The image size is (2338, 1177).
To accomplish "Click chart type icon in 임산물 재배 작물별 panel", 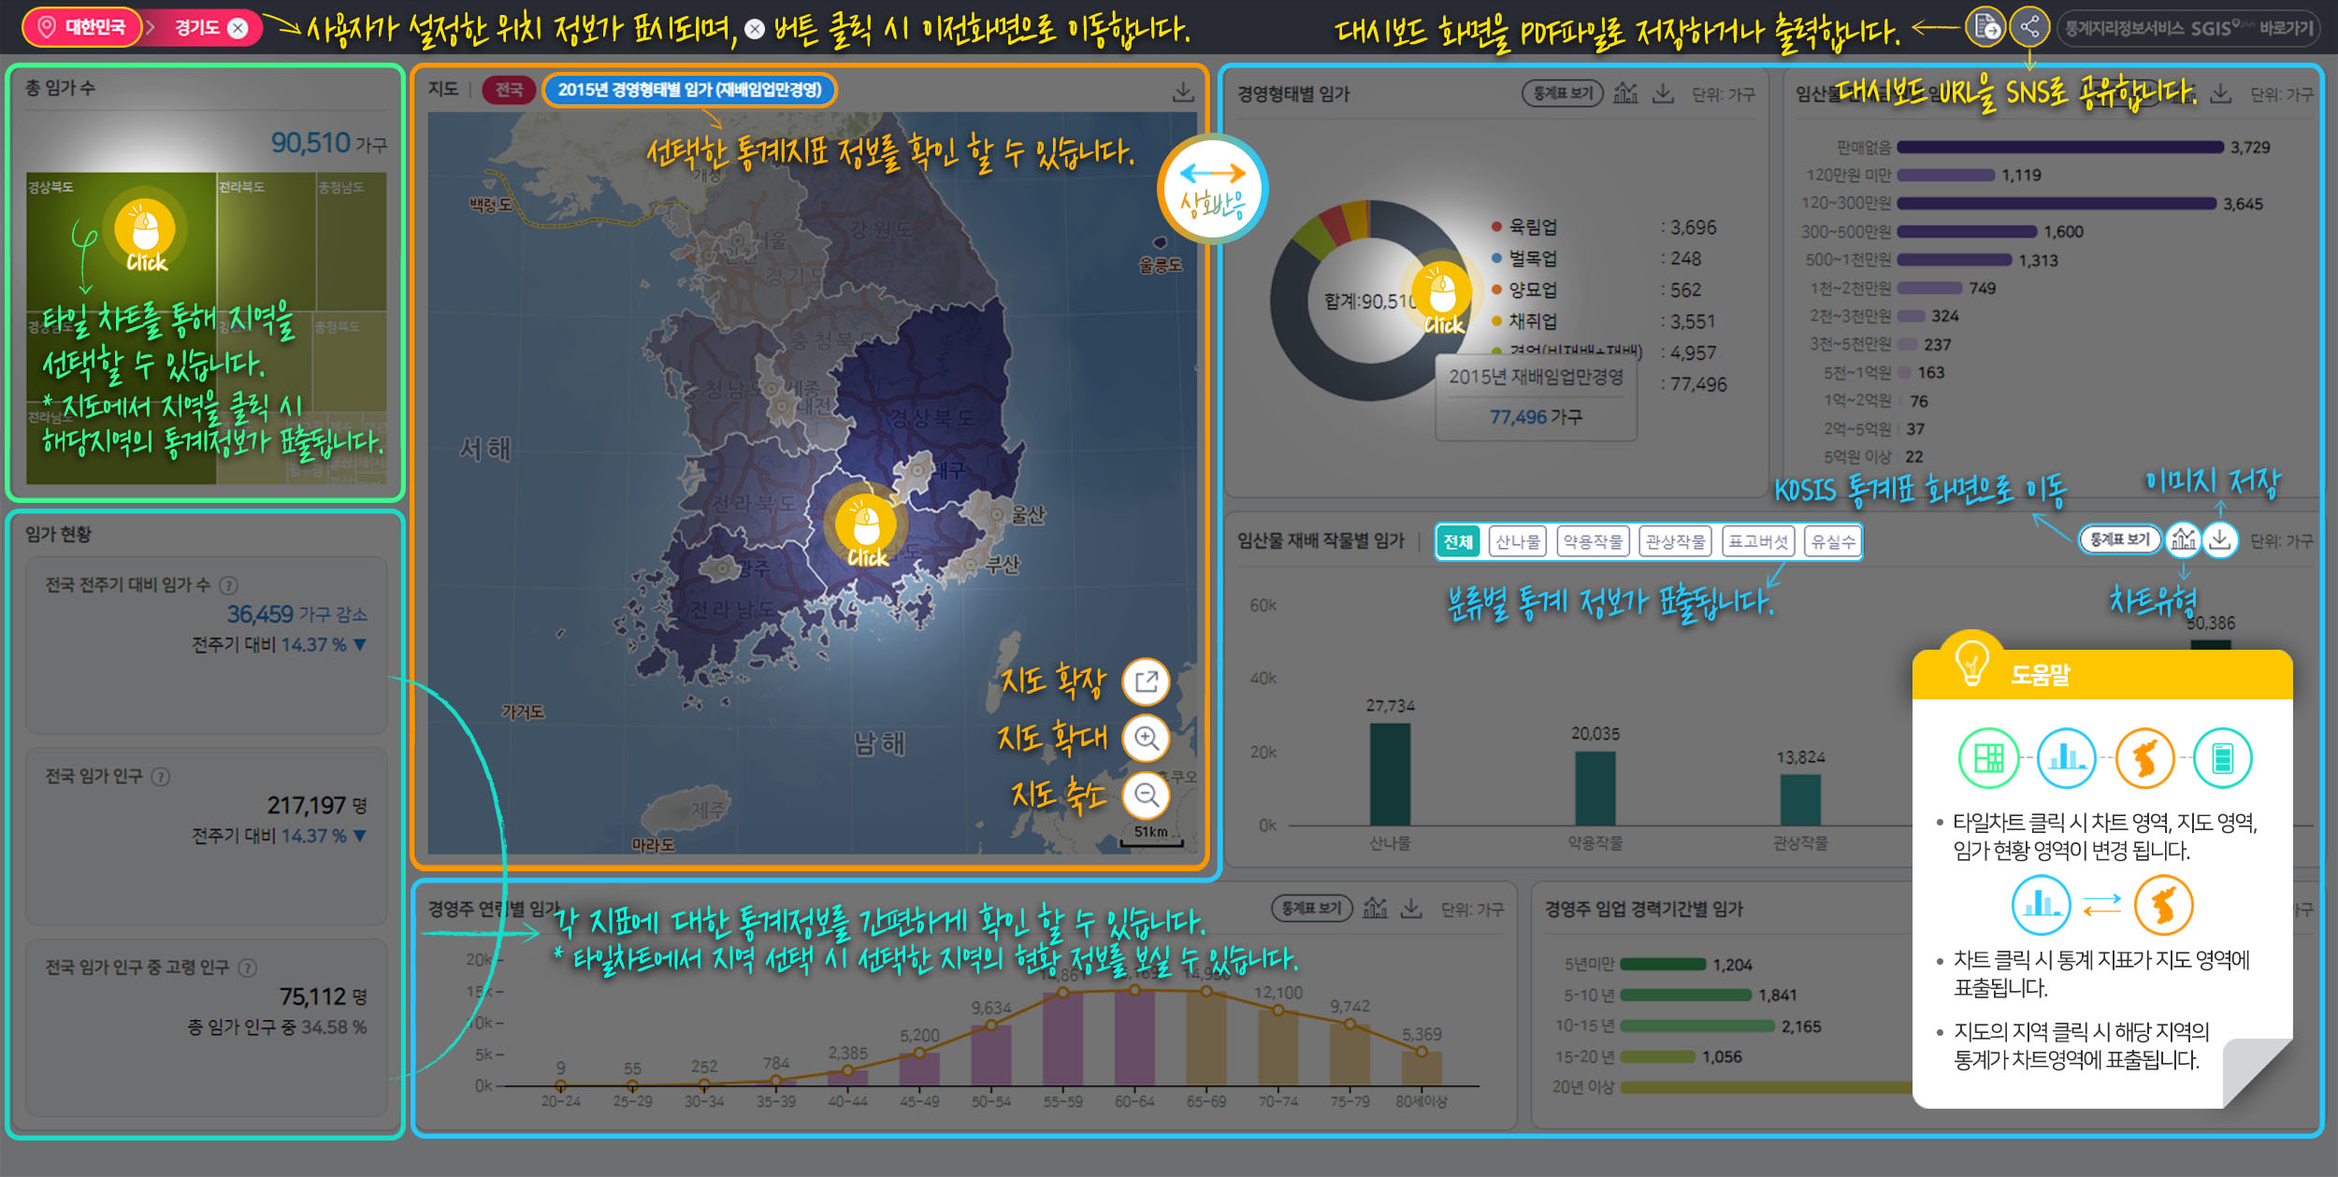I will [x=2183, y=539].
